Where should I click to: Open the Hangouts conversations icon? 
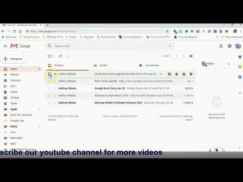[x=217, y=150]
